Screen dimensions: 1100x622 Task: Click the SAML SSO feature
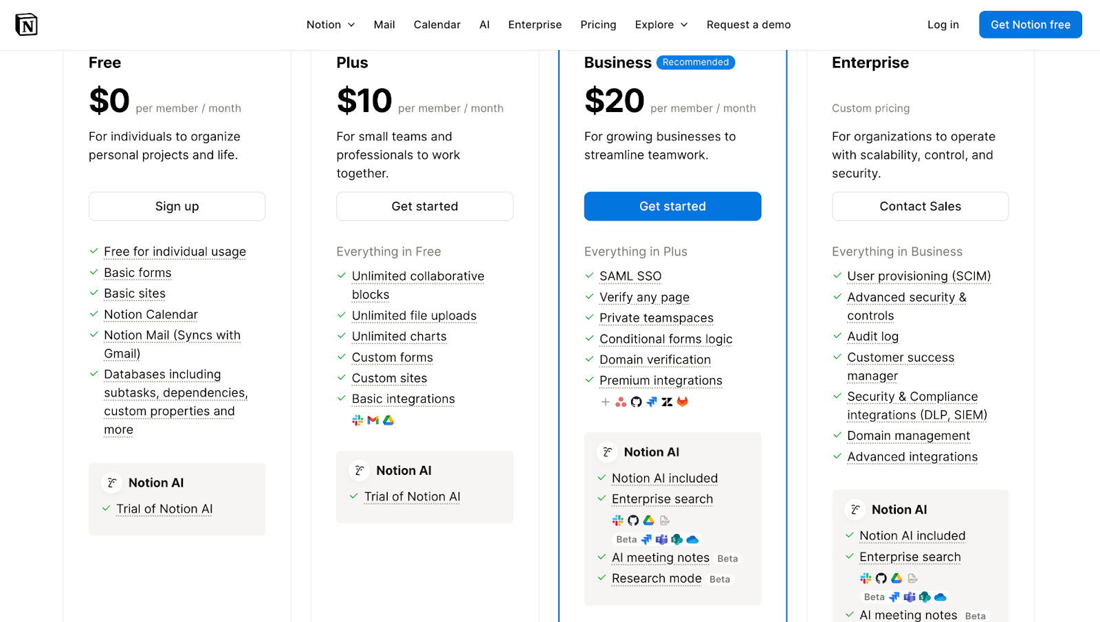pos(630,276)
